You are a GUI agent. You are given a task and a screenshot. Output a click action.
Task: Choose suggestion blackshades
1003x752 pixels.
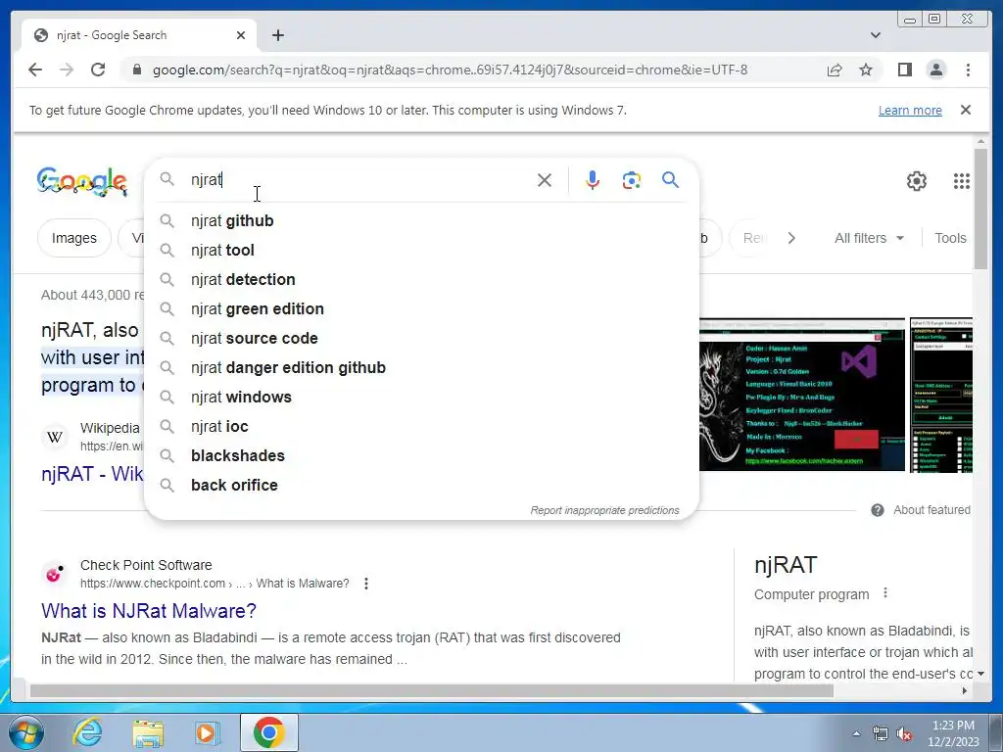(422, 456)
